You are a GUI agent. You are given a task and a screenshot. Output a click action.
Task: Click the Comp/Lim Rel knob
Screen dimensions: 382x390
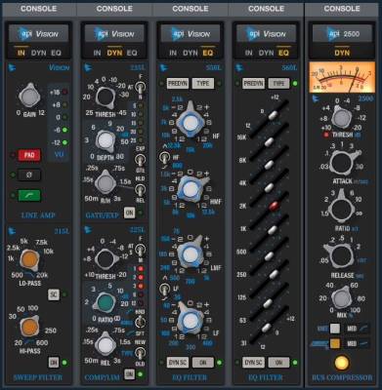point(106,344)
